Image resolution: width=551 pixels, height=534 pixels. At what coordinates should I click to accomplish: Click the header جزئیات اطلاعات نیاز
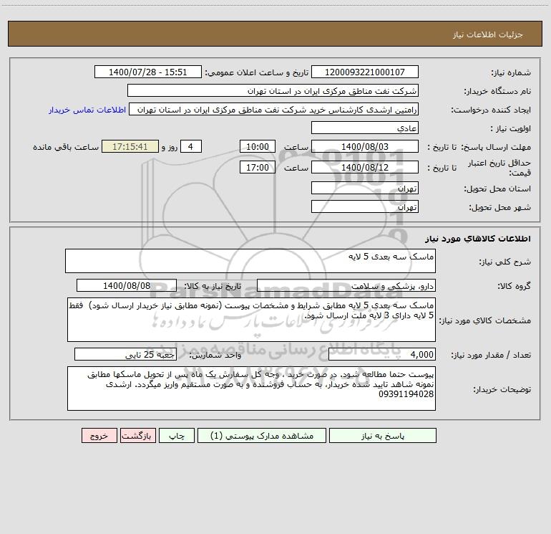(487, 34)
